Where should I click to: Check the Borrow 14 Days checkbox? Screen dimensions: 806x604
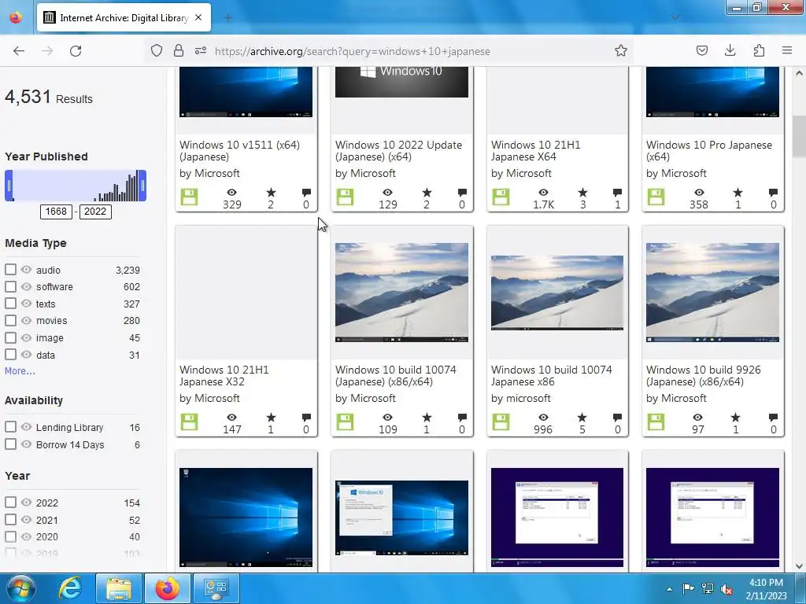click(x=10, y=444)
